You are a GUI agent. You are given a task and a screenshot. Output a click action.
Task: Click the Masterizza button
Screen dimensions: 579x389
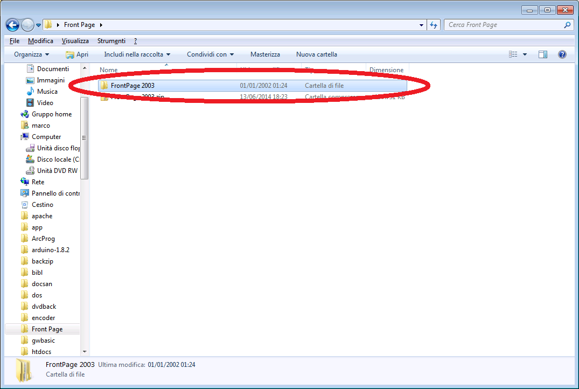coord(265,54)
